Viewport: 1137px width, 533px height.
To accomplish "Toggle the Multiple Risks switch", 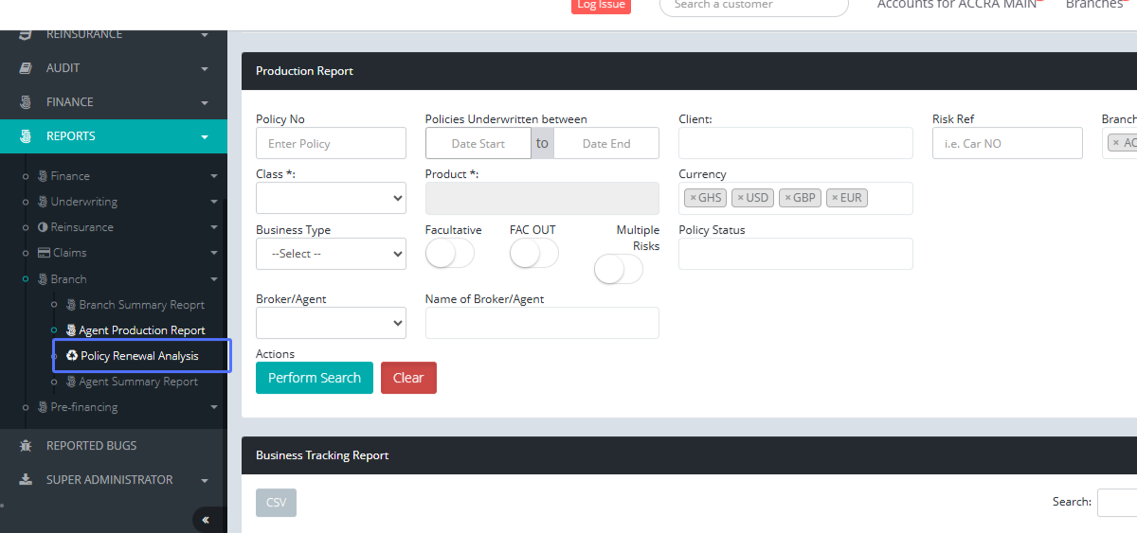I will 618,270.
